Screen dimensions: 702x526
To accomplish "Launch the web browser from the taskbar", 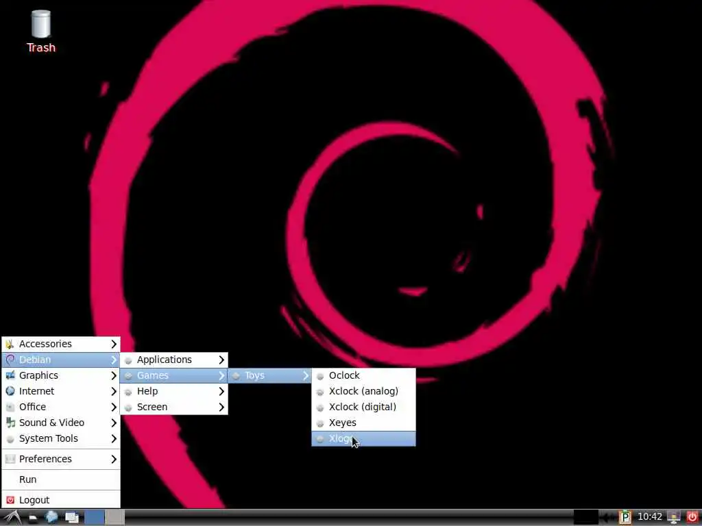I will pyautogui.click(x=51, y=518).
